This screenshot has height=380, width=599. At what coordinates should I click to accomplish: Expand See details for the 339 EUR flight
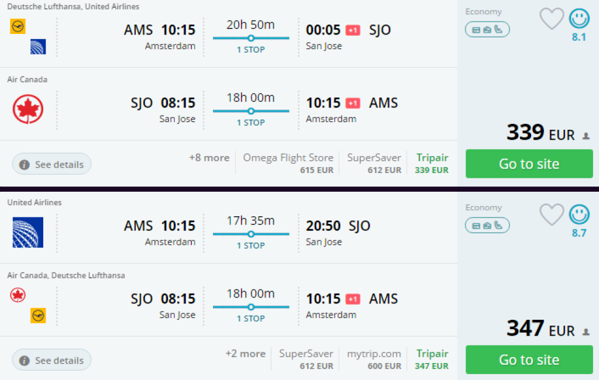pos(52,164)
